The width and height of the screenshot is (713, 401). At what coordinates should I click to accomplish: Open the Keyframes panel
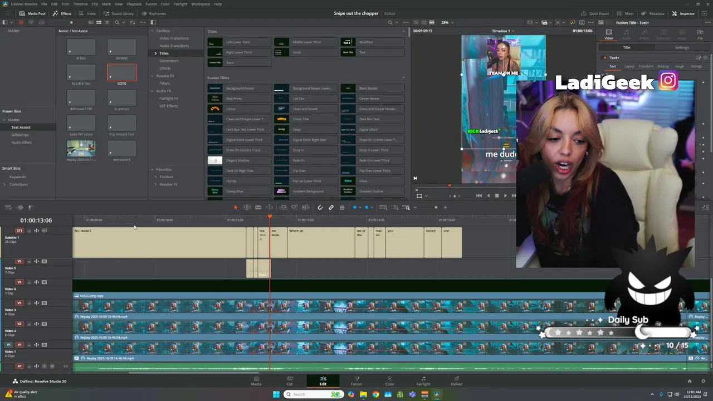point(153,13)
